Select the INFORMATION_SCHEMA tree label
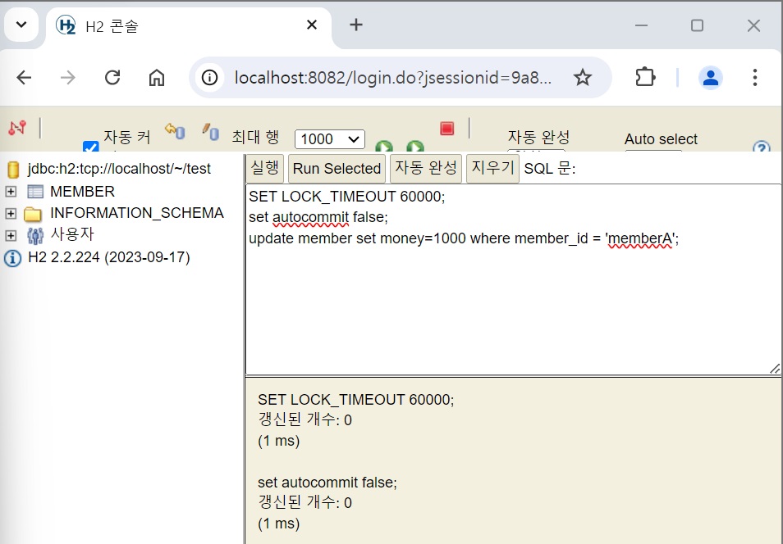 coord(137,213)
